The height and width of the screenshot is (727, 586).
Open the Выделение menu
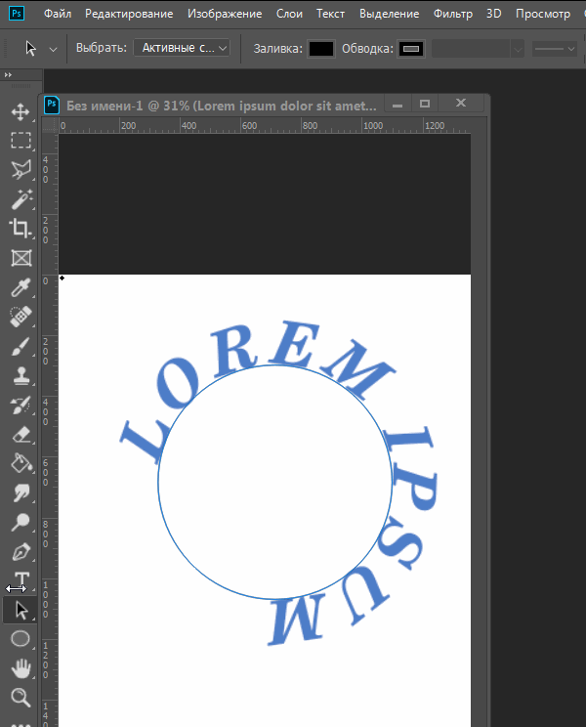(x=389, y=14)
